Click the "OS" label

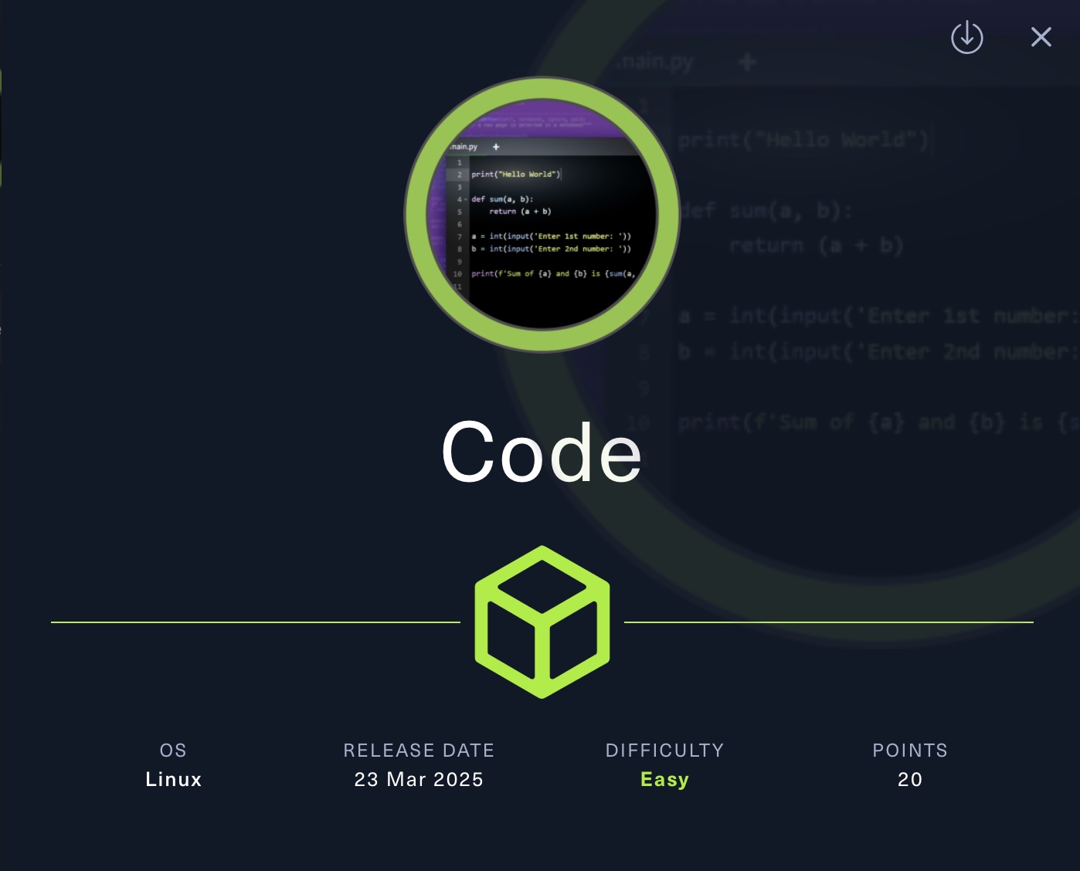pos(173,751)
